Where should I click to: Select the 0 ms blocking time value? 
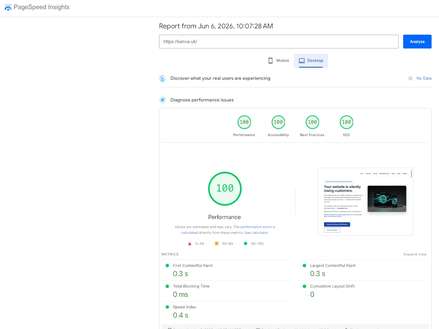point(180,295)
